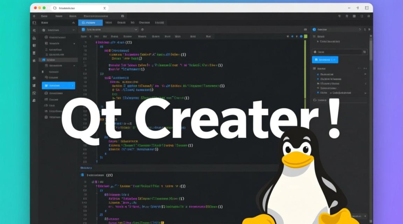This screenshot has height=224, width=403.
Task: Click the blue highlighted entry in the project tree
Action: click(x=58, y=85)
